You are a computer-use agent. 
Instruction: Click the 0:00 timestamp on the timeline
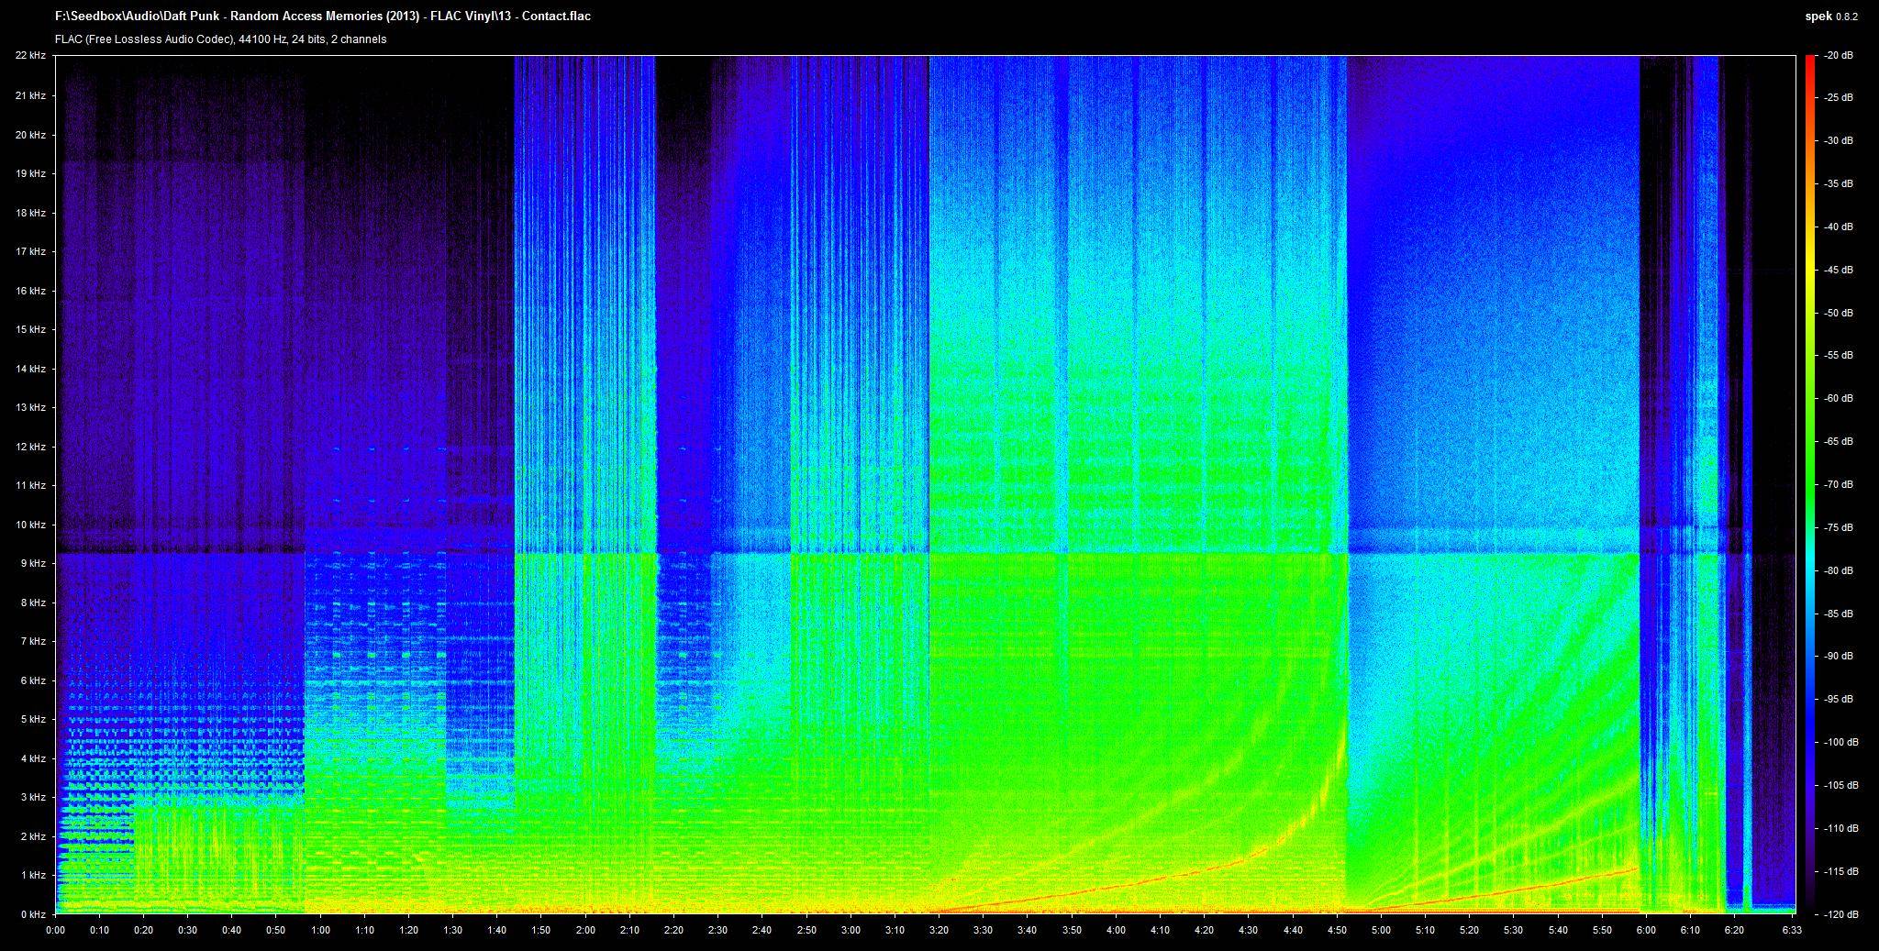(x=56, y=930)
